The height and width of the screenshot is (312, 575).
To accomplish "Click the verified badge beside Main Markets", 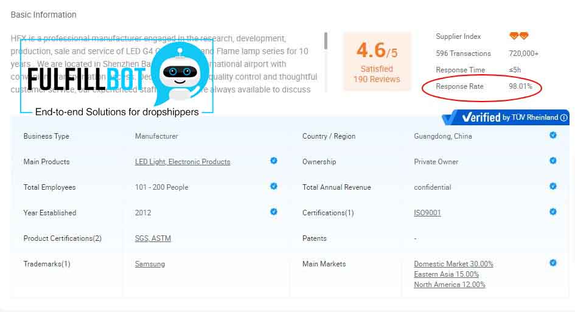I will tap(553, 263).
